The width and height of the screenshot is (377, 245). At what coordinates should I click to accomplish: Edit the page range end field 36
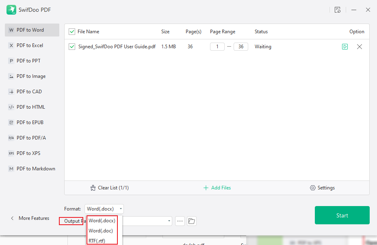[x=241, y=47]
